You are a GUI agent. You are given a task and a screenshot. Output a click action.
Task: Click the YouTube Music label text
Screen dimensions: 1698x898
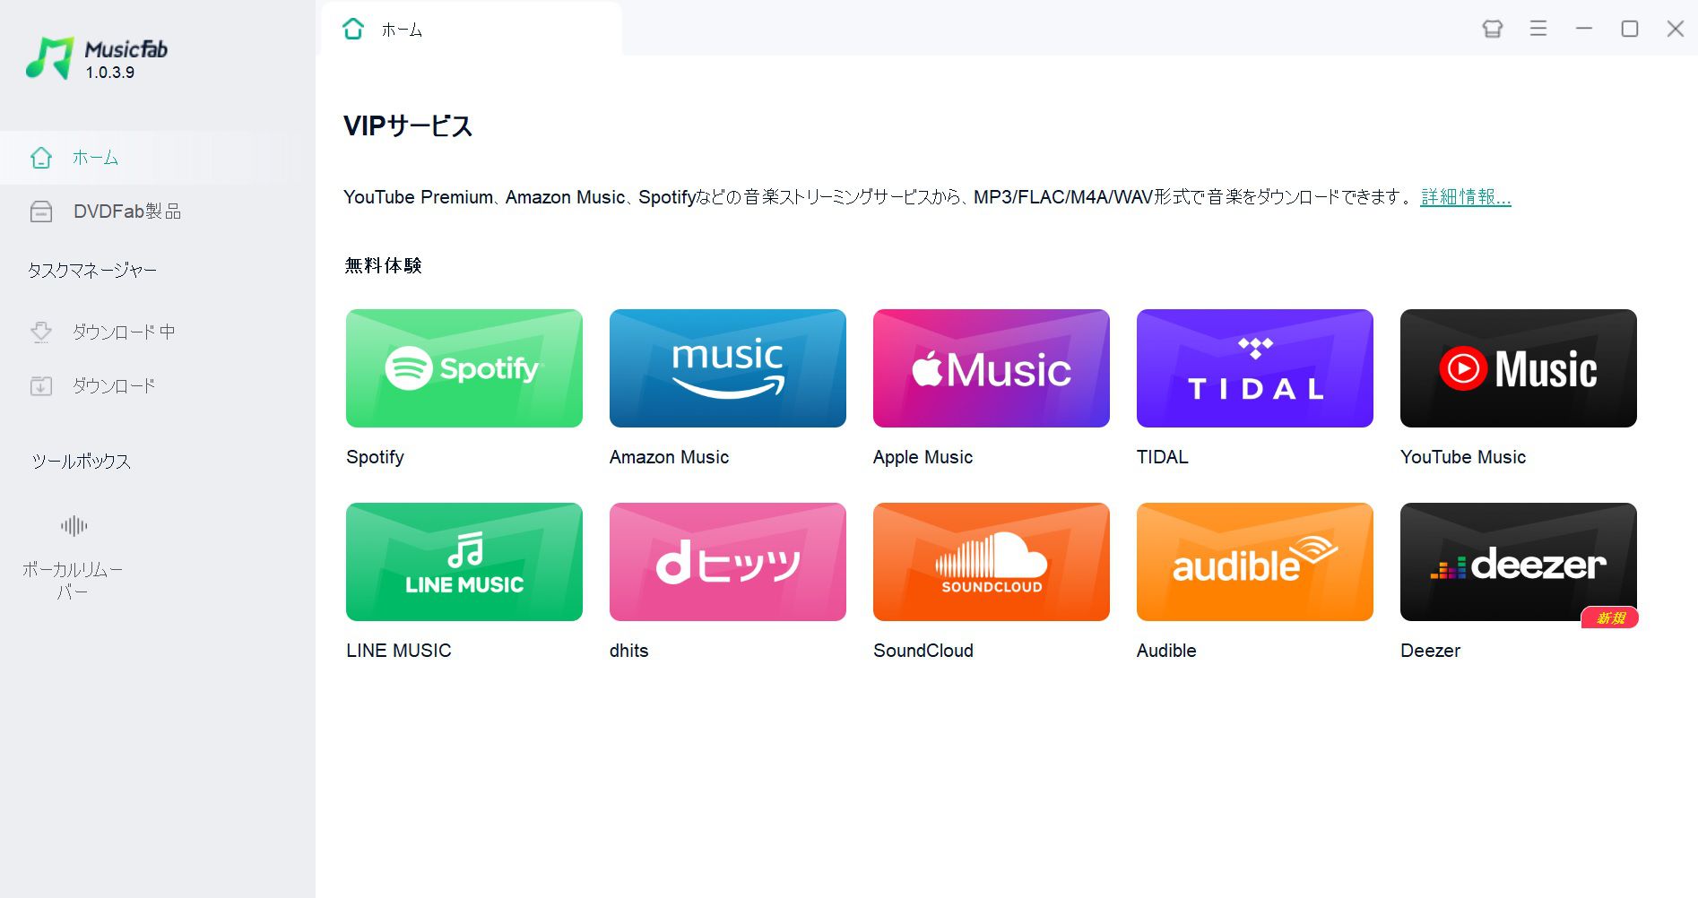(x=1463, y=457)
